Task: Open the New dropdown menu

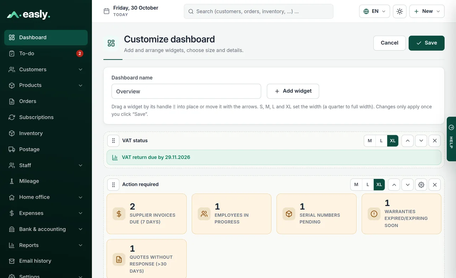Action: (427, 11)
